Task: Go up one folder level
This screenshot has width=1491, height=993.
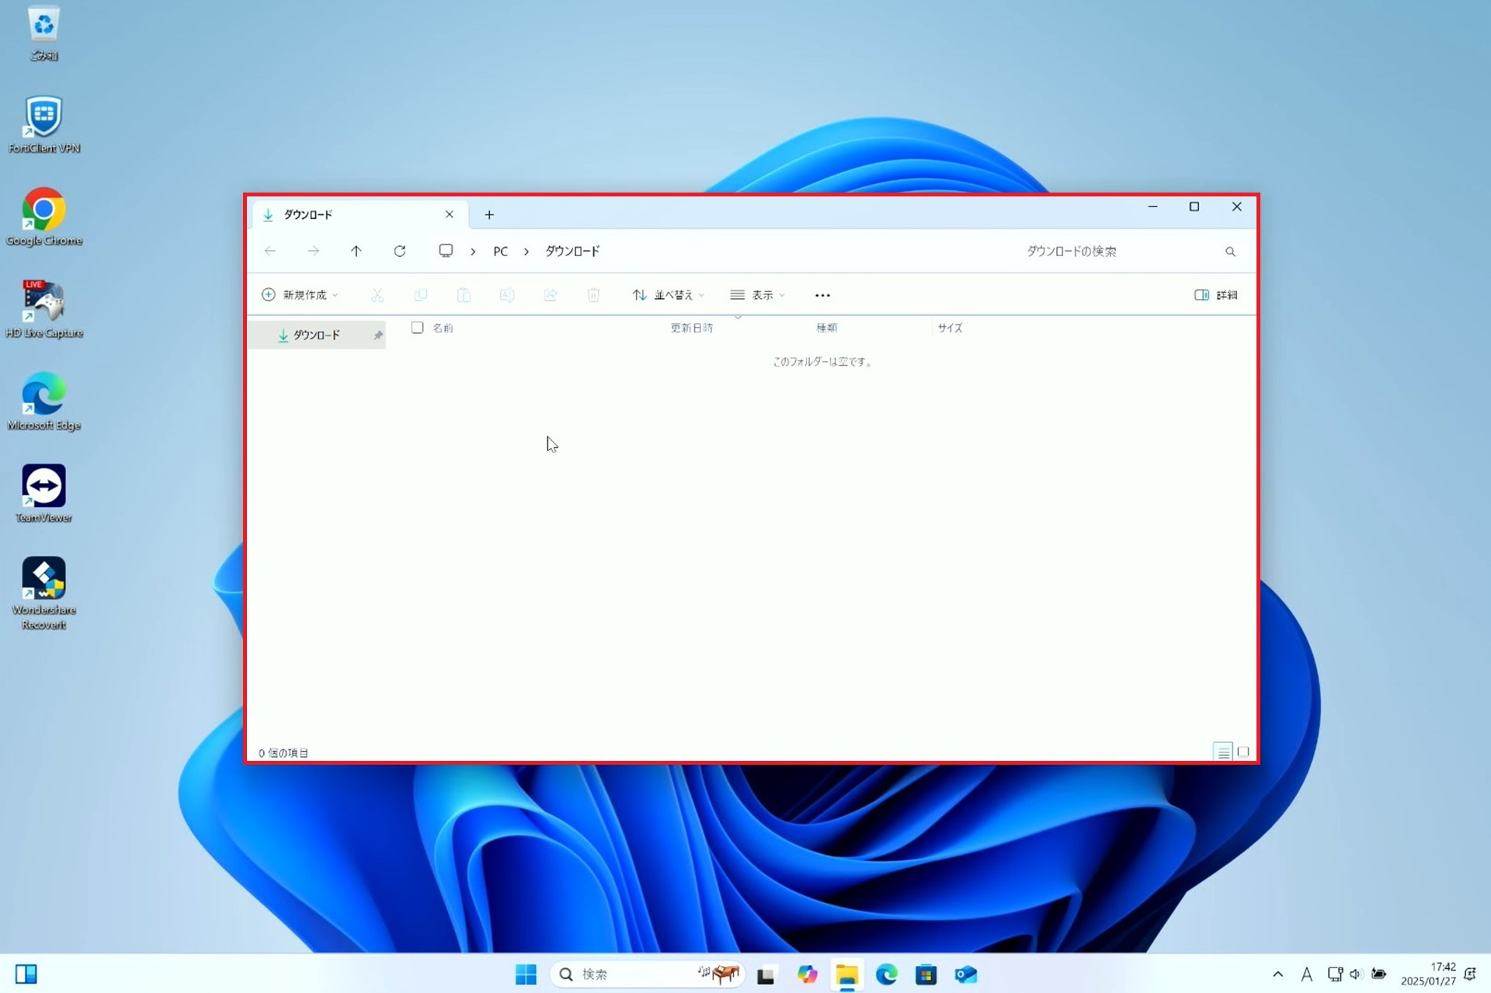Action: (356, 251)
